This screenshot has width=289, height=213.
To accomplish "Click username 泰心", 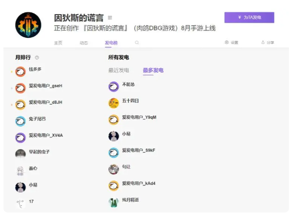I will pyautogui.click(x=33, y=168).
